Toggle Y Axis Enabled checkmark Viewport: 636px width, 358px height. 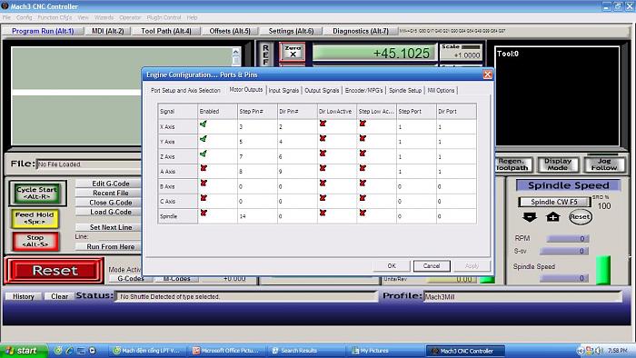204,139
